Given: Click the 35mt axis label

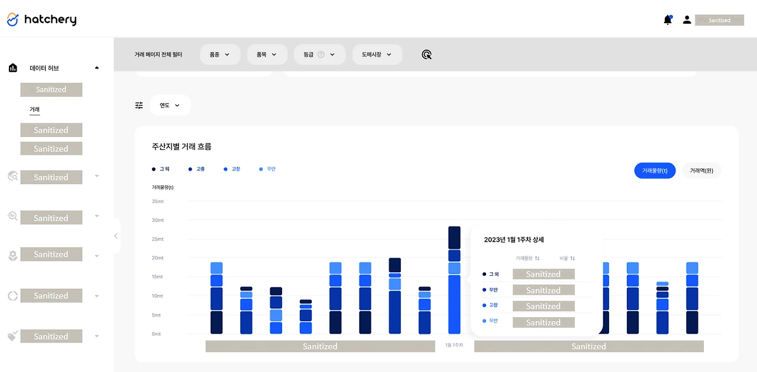Looking at the screenshot, I should [x=158, y=201].
